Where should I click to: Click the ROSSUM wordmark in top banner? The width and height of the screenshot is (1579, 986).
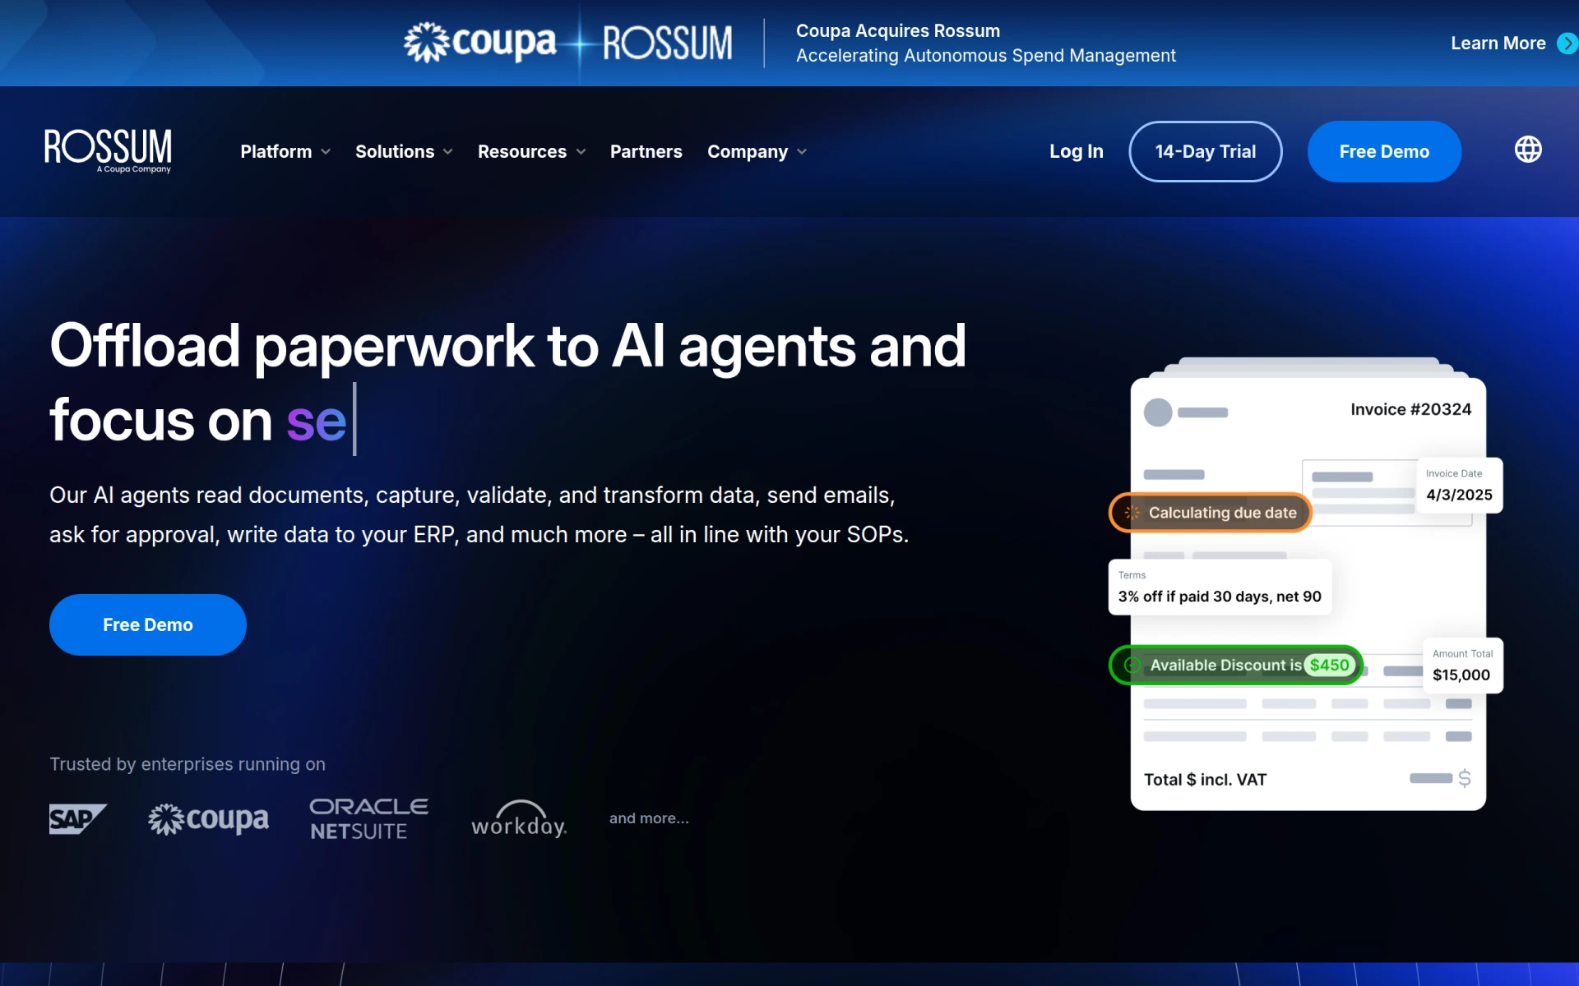coord(667,43)
